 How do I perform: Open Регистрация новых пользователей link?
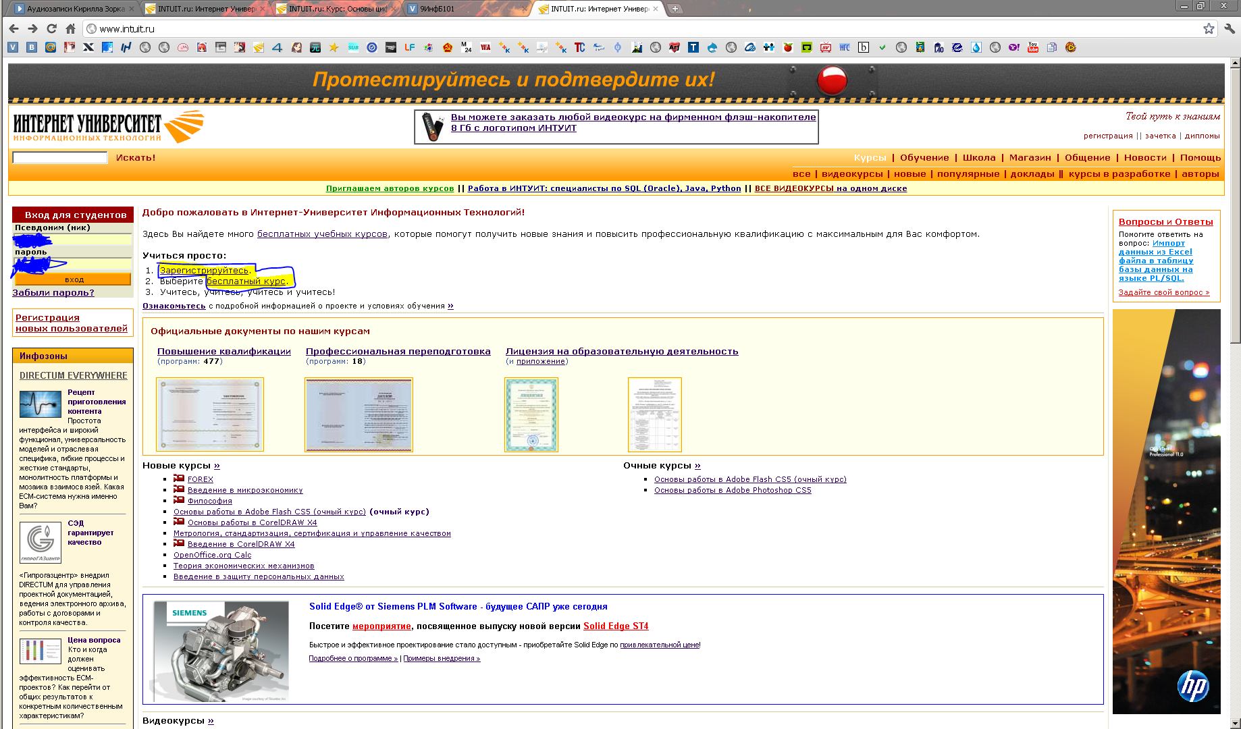coord(72,323)
